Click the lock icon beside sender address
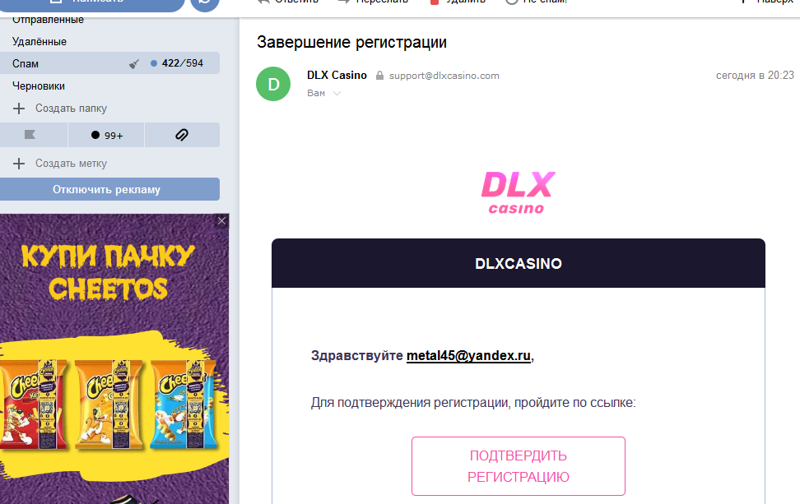Image resolution: width=800 pixels, height=504 pixels. [x=379, y=76]
